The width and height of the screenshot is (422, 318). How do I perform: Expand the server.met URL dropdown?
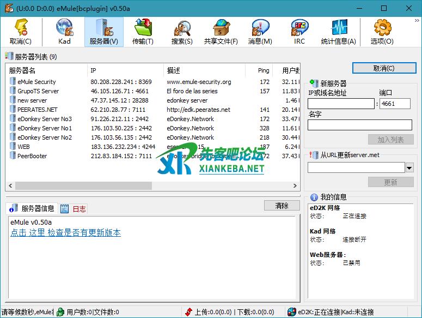(x=409, y=167)
